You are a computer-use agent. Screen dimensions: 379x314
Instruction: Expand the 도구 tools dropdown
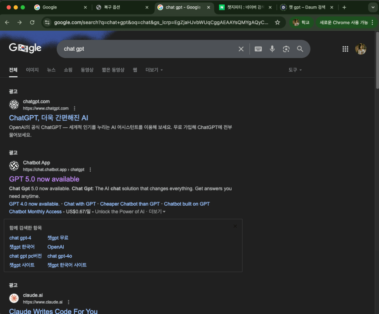pyautogui.click(x=295, y=70)
